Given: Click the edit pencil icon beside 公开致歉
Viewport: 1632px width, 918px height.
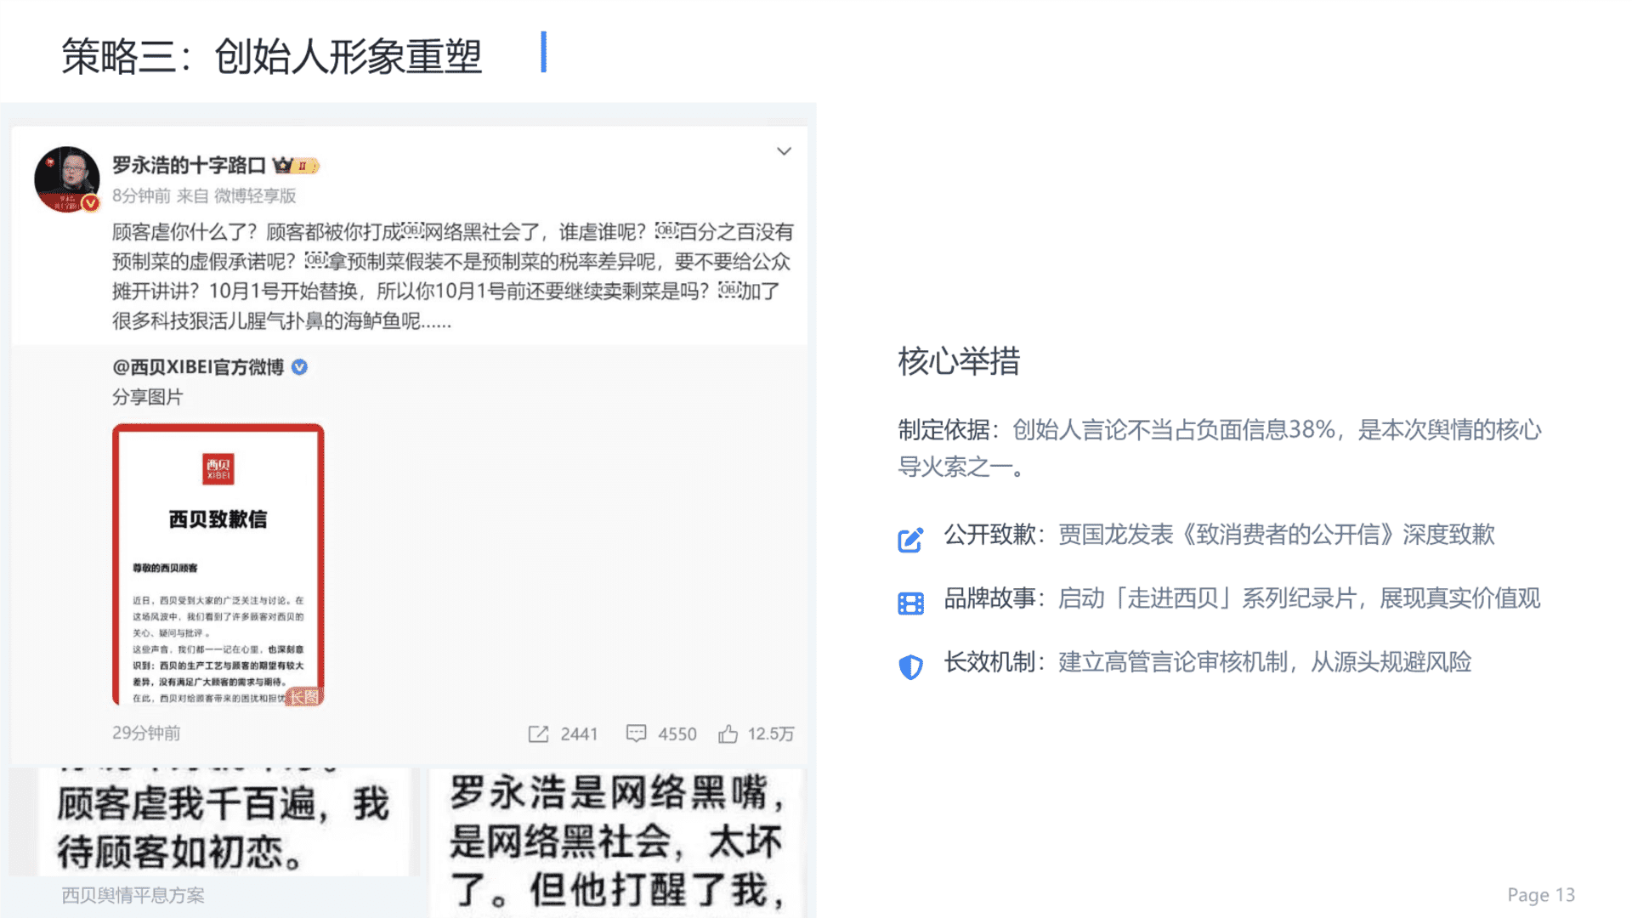Looking at the screenshot, I should 910,540.
